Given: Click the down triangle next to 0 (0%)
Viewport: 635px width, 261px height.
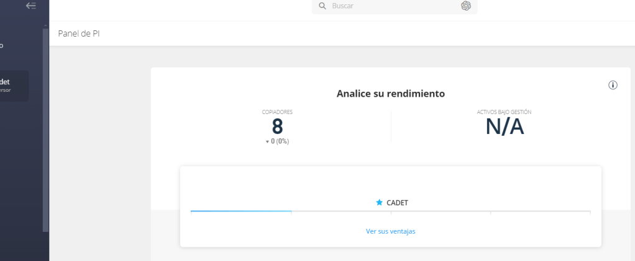Looking at the screenshot, I should tap(267, 142).
